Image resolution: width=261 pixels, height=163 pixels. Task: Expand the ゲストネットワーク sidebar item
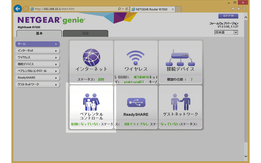coord(38,85)
